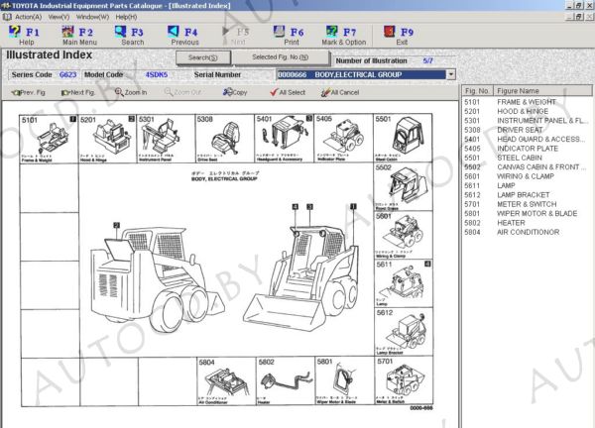Click the Fig. No. column header

tap(477, 91)
